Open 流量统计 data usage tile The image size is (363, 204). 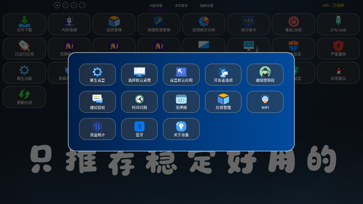tap(97, 129)
